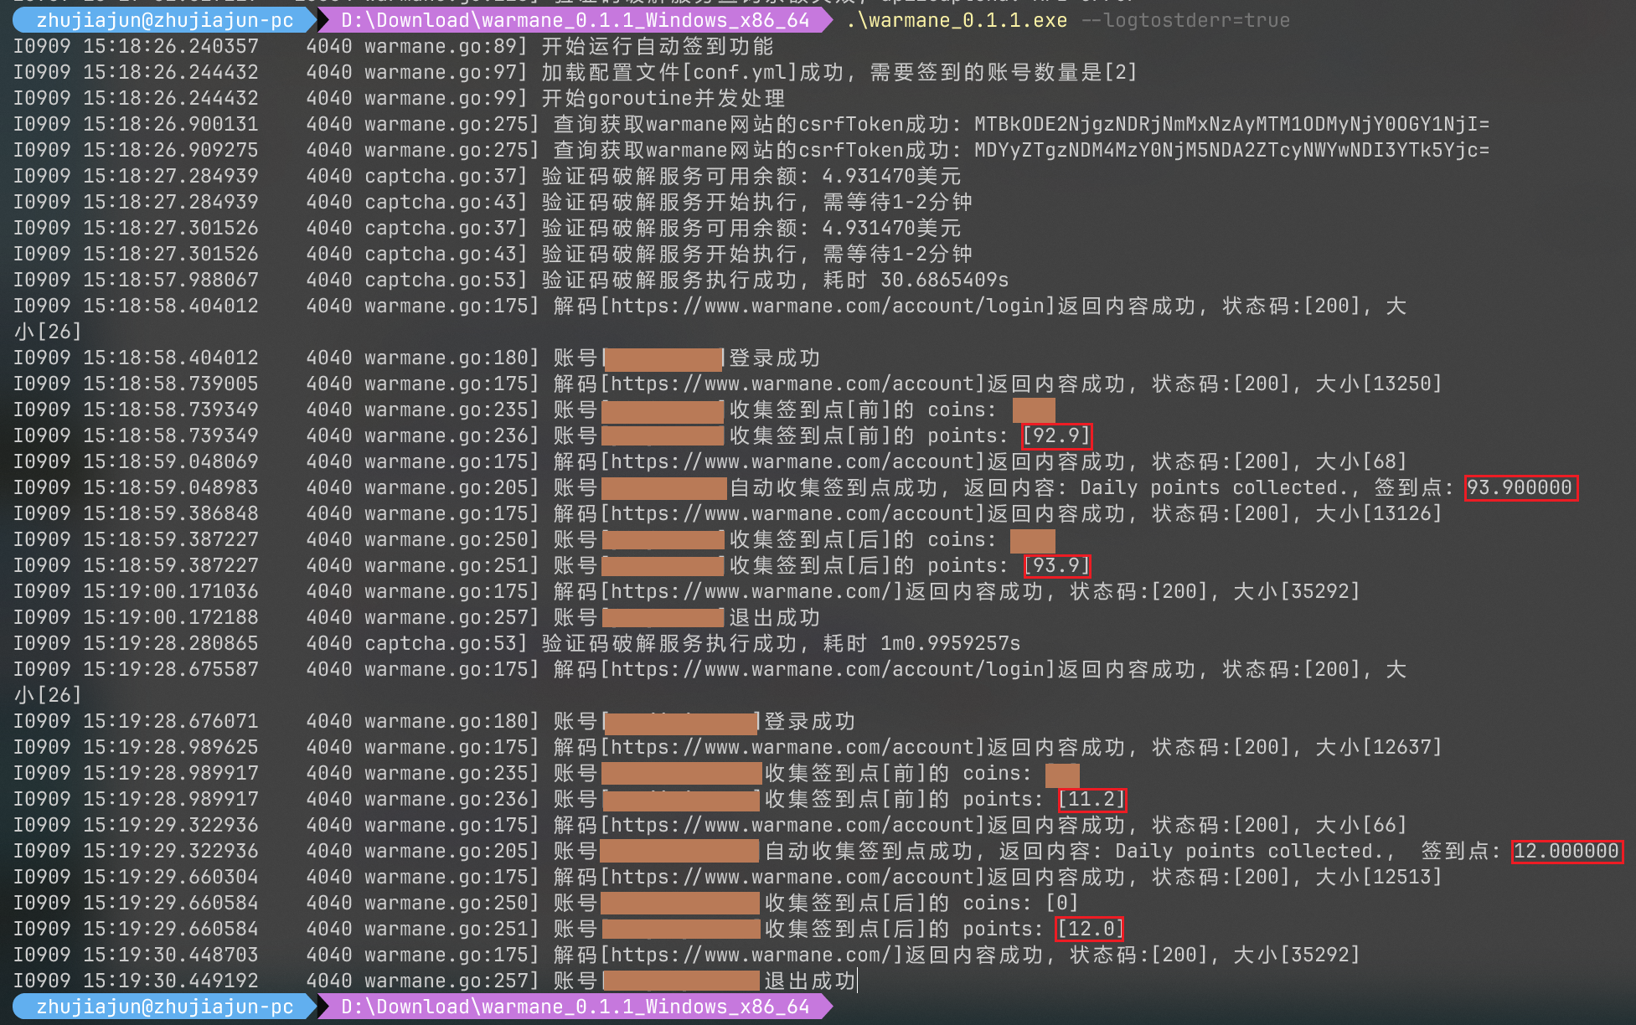Click the top prompt's zhujiajun@zhujiajun-pc segment
This screenshot has width=1636, height=1025.
(164, 20)
